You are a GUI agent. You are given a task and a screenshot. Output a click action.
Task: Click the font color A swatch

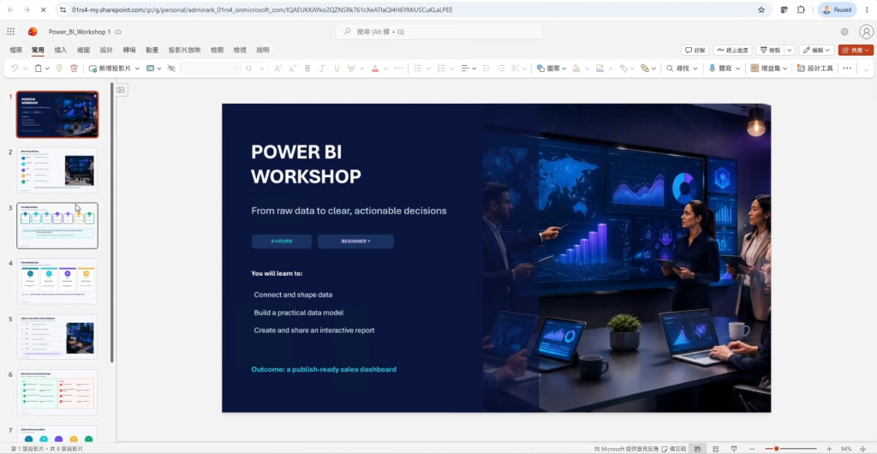[375, 69]
